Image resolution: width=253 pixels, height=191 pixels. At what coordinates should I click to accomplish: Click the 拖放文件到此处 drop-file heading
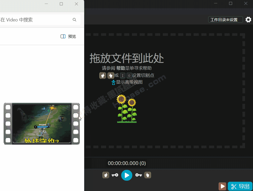(x=127, y=58)
